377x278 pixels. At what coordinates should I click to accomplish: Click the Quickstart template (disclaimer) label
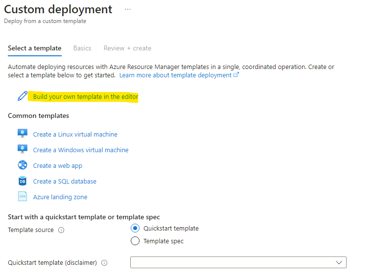(x=52, y=263)
